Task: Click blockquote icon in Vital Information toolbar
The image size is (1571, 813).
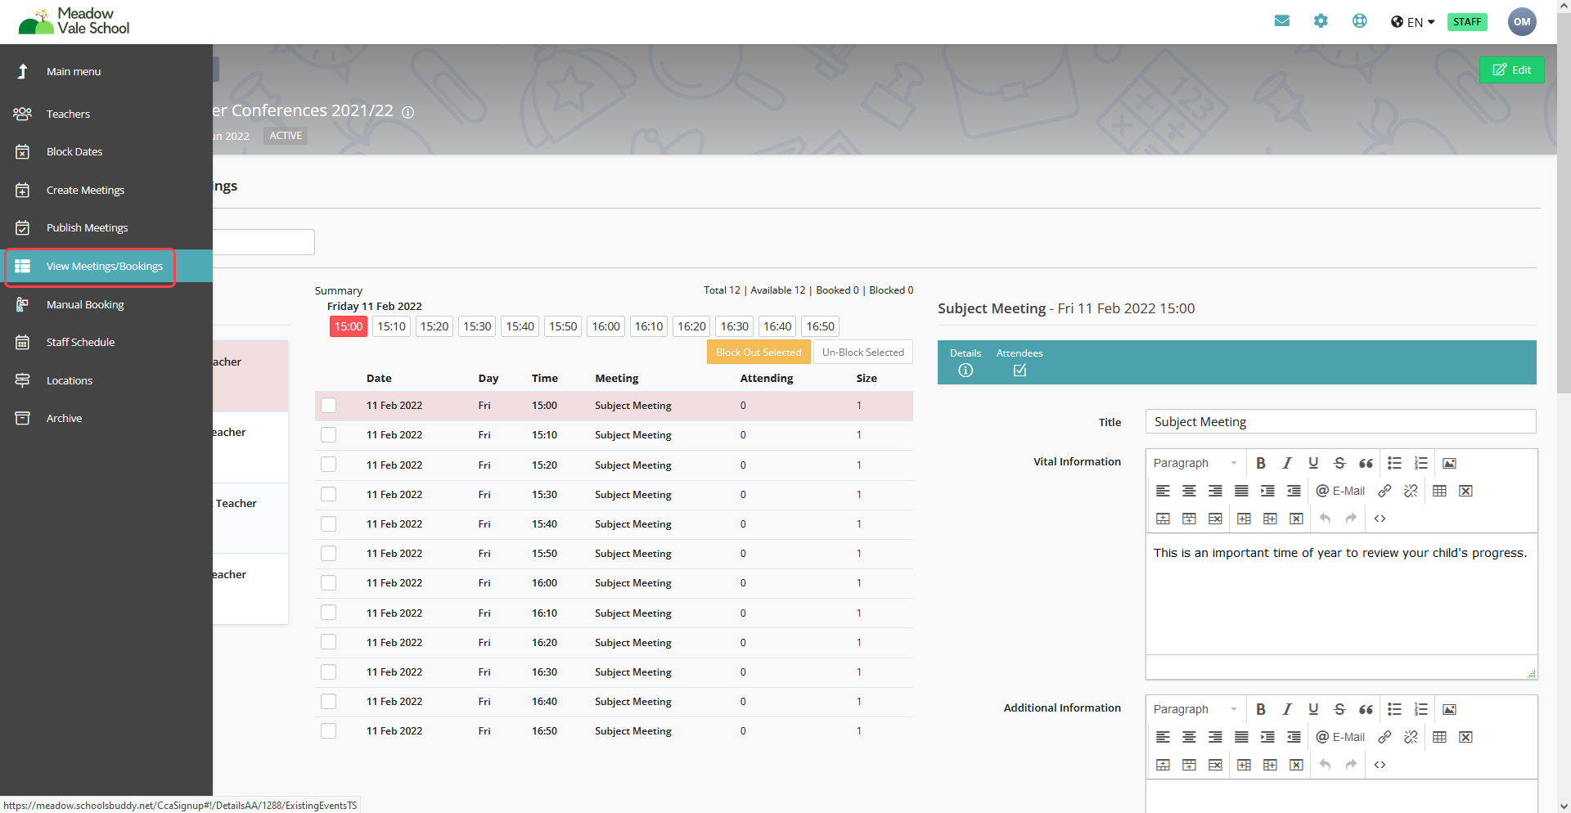Action: [x=1366, y=463]
